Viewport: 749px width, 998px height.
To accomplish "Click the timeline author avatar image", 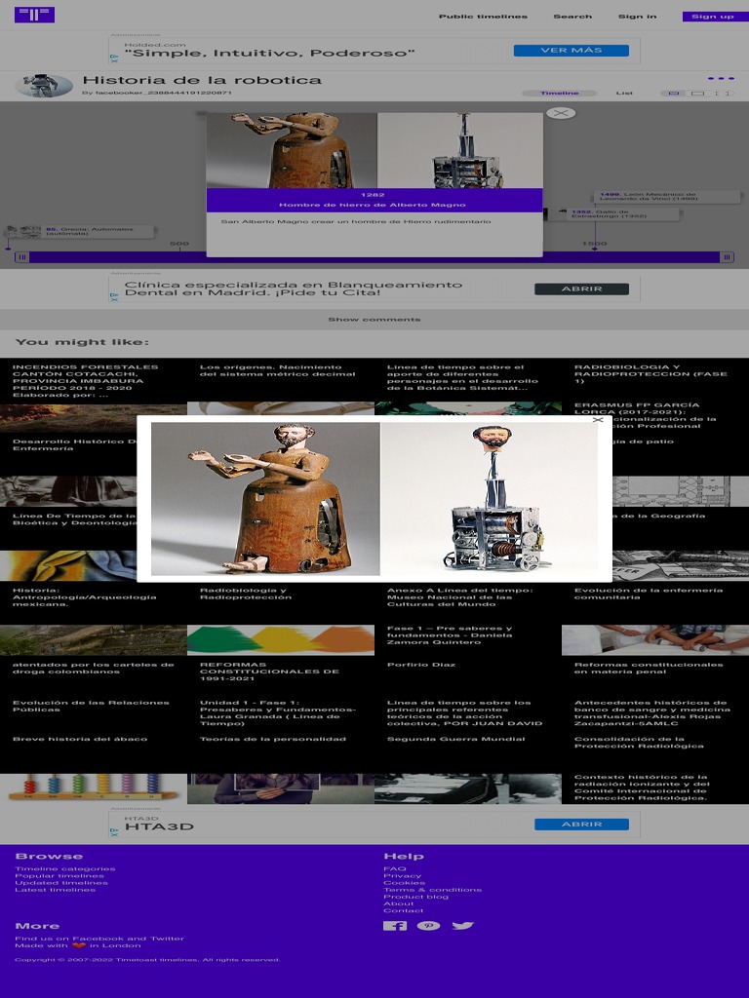I will point(44,86).
